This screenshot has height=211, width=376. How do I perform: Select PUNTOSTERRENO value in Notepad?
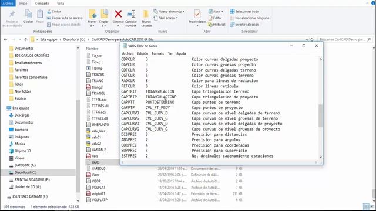160,102
